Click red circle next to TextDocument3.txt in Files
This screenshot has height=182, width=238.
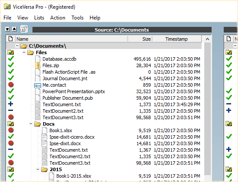(x=11, y=117)
